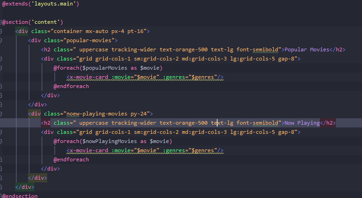362x198 pixels.
Task: Collapse the fold marker beside @section('content')
Action: [1, 22]
